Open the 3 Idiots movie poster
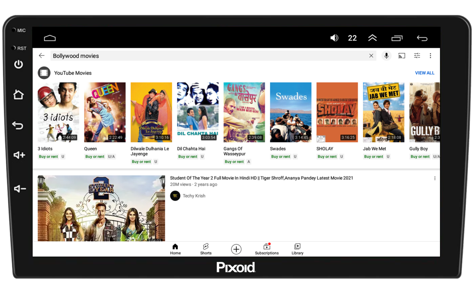 [x=58, y=112]
